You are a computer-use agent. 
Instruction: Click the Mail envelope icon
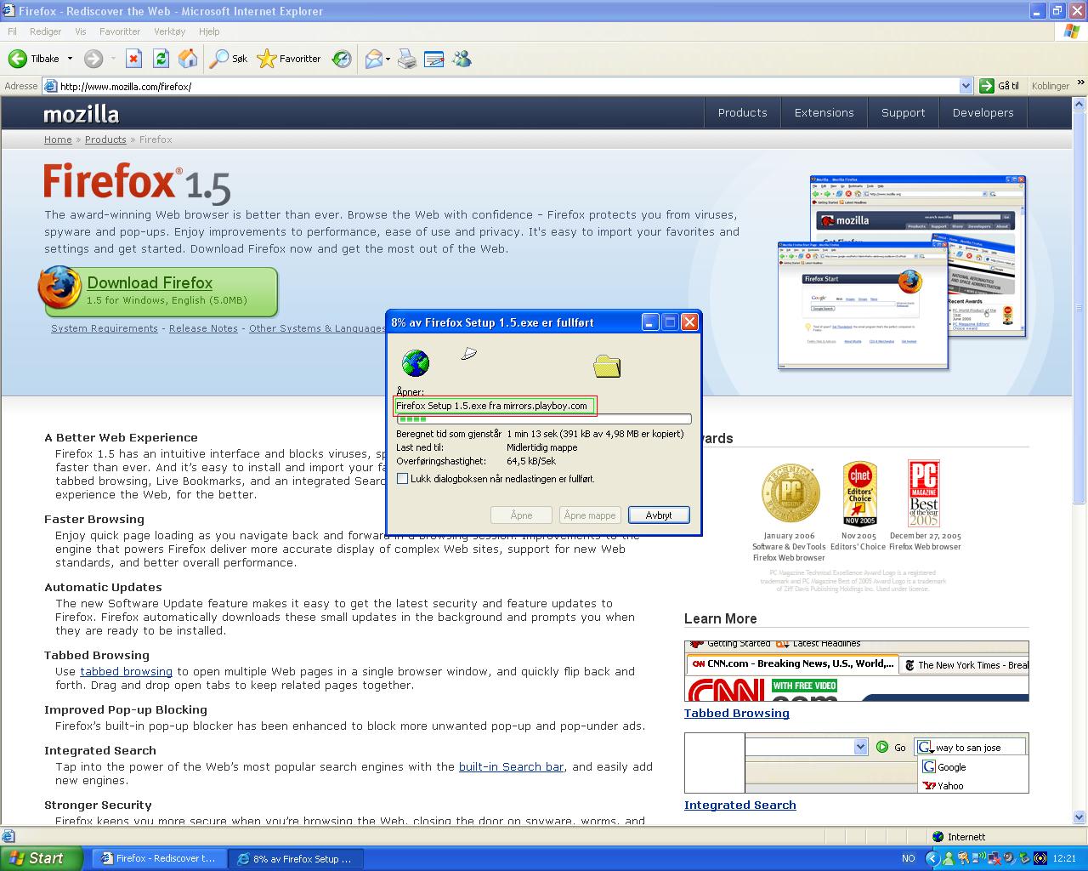click(x=373, y=59)
